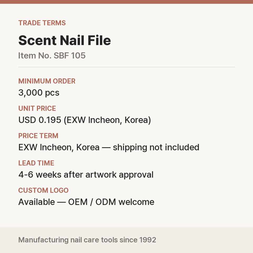The width and height of the screenshot is (253, 253).
Task: Click the MINIMUM ORDER label
Action: [47, 81]
